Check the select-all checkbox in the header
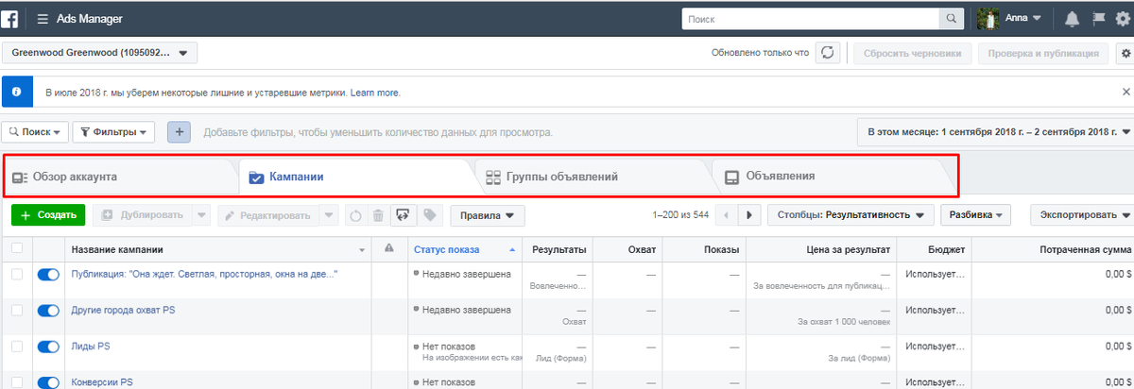Image resolution: width=1134 pixels, height=389 pixels. tap(16, 249)
